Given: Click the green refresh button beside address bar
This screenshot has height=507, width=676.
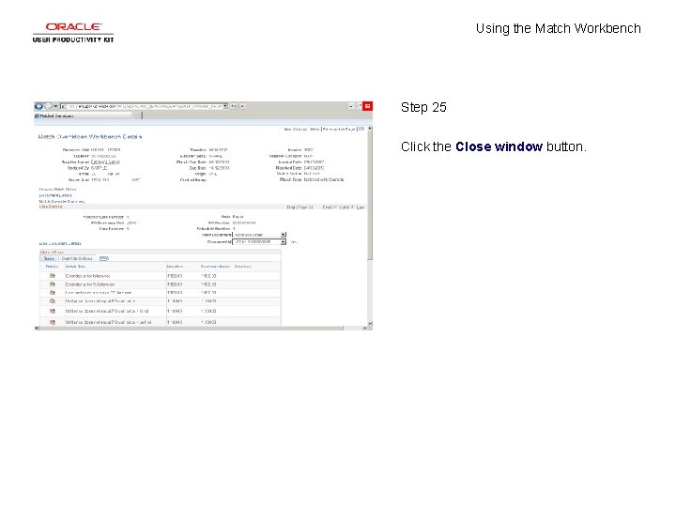Looking at the screenshot, I should click(x=234, y=106).
